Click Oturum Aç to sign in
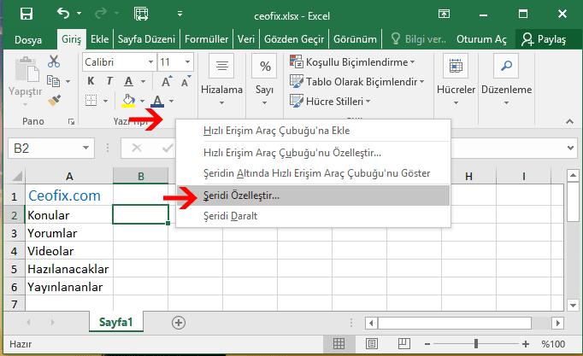This screenshot has height=356, width=583. [x=481, y=39]
